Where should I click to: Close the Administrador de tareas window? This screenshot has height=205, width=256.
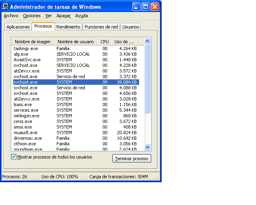point(155,7)
